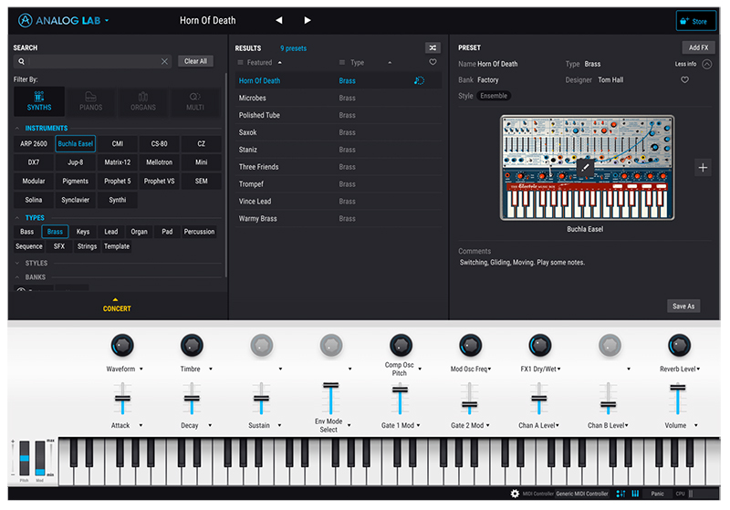
Task: Open the Attack fader assignment dropdown
Action: pos(141,425)
